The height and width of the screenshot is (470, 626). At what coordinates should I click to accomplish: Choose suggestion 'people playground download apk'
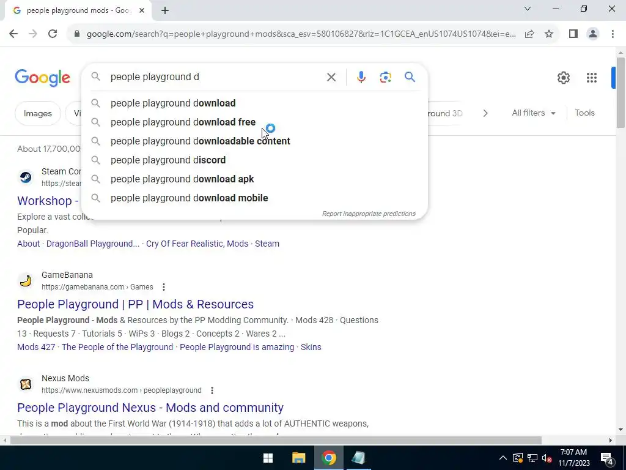pos(255,179)
